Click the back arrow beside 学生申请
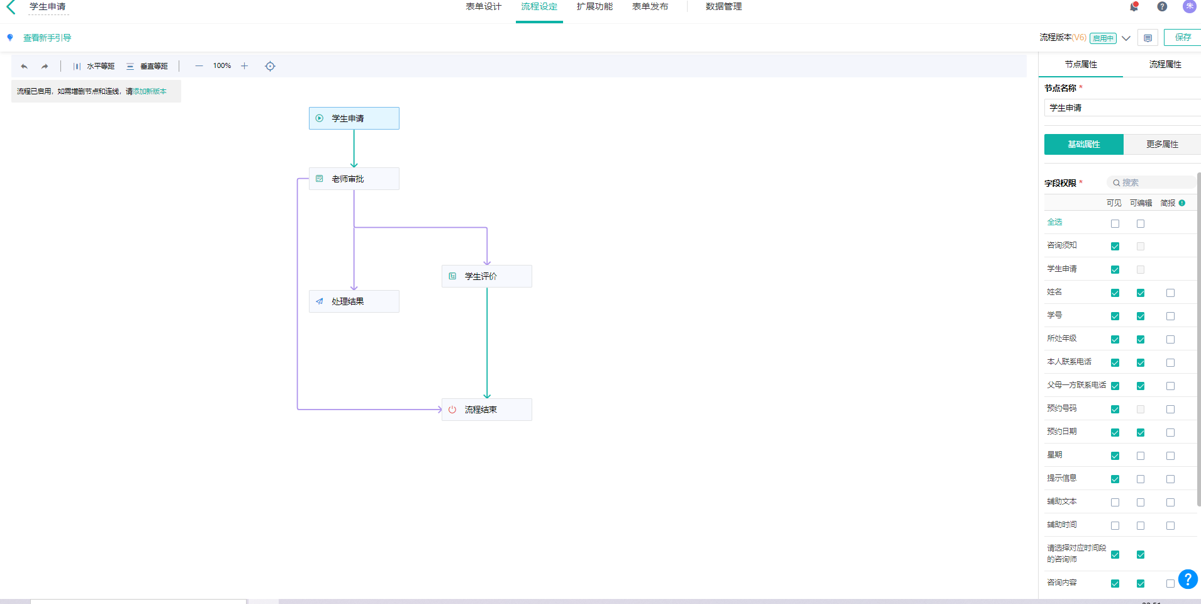The image size is (1201, 604). (11, 7)
